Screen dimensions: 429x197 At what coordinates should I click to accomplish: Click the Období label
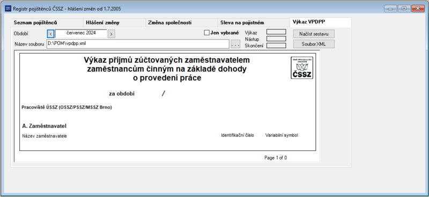[21, 34]
